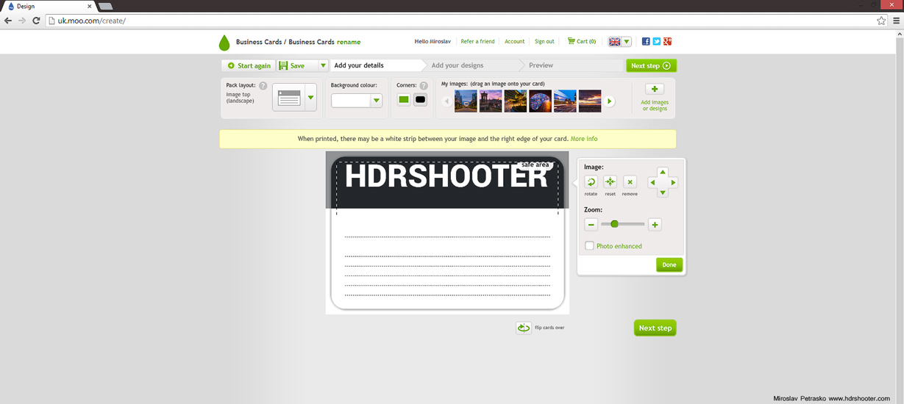The width and height of the screenshot is (904, 404).
Task: Select the first image thumbnail
Action: (x=466, y=101)
